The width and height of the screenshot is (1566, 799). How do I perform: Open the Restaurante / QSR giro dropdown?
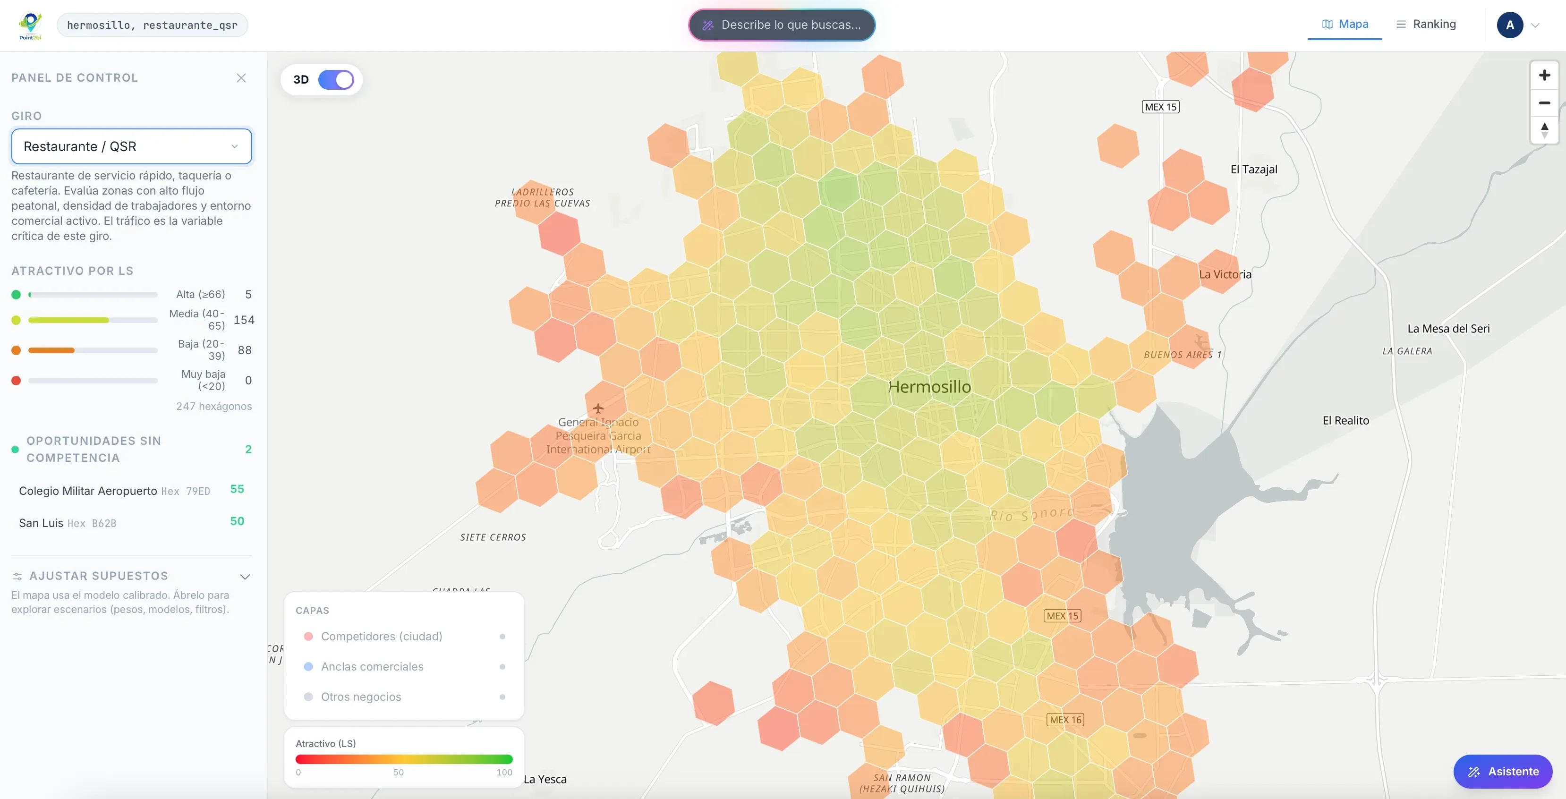[x=131, y=146]
